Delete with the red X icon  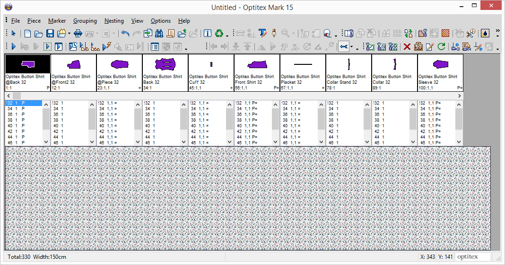tap(407, 47)
